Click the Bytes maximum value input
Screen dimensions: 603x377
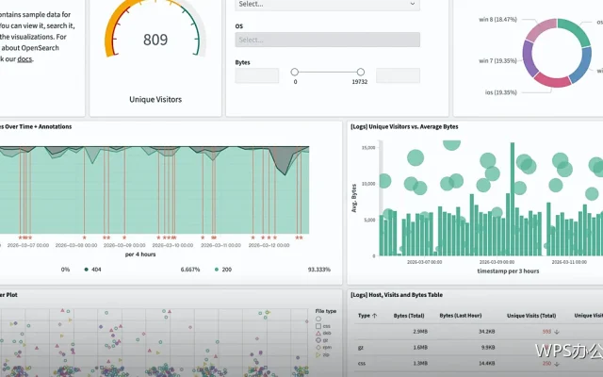pos(398,75)
